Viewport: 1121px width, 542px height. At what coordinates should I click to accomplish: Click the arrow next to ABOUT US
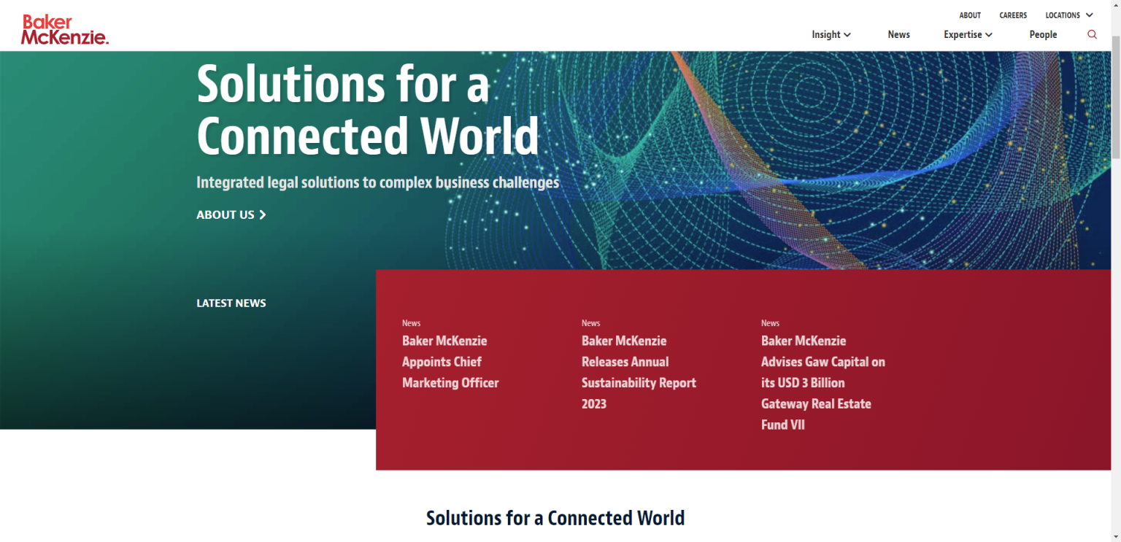[263, 214]
